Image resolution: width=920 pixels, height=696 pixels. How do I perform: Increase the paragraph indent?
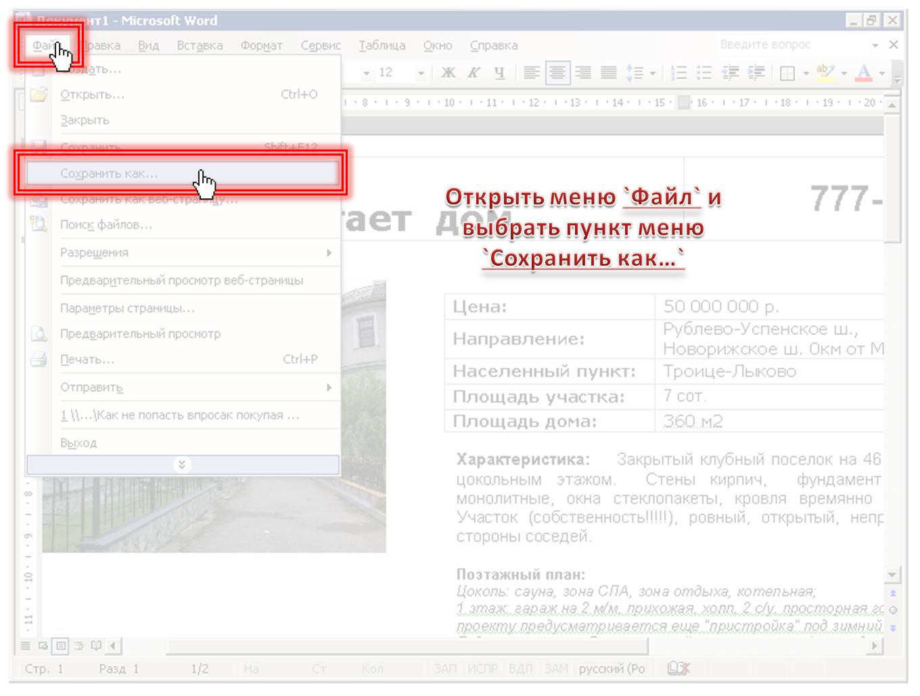click(756, 72)
